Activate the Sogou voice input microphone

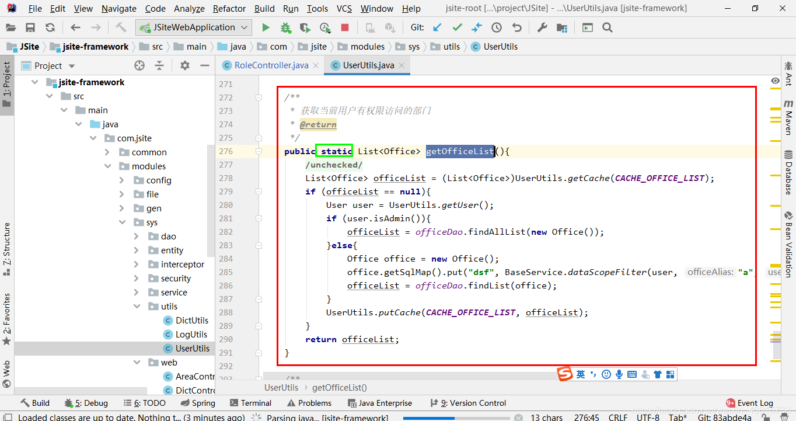(619, 374)
